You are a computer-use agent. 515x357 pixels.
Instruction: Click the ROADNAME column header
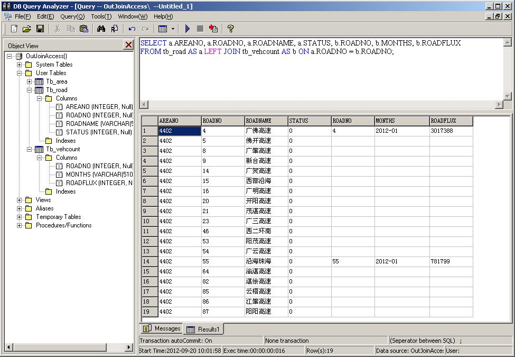pos(256,121)
